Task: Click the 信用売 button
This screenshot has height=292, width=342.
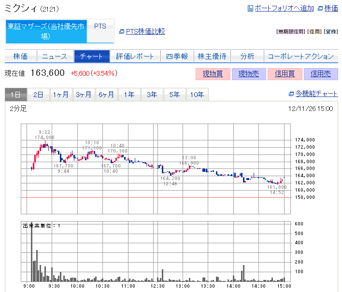Action: (321, 74)
